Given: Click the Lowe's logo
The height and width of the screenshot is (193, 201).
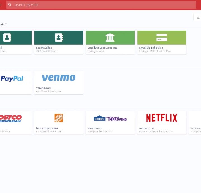Looking at the screenshot, I should [x=110, y=118].
